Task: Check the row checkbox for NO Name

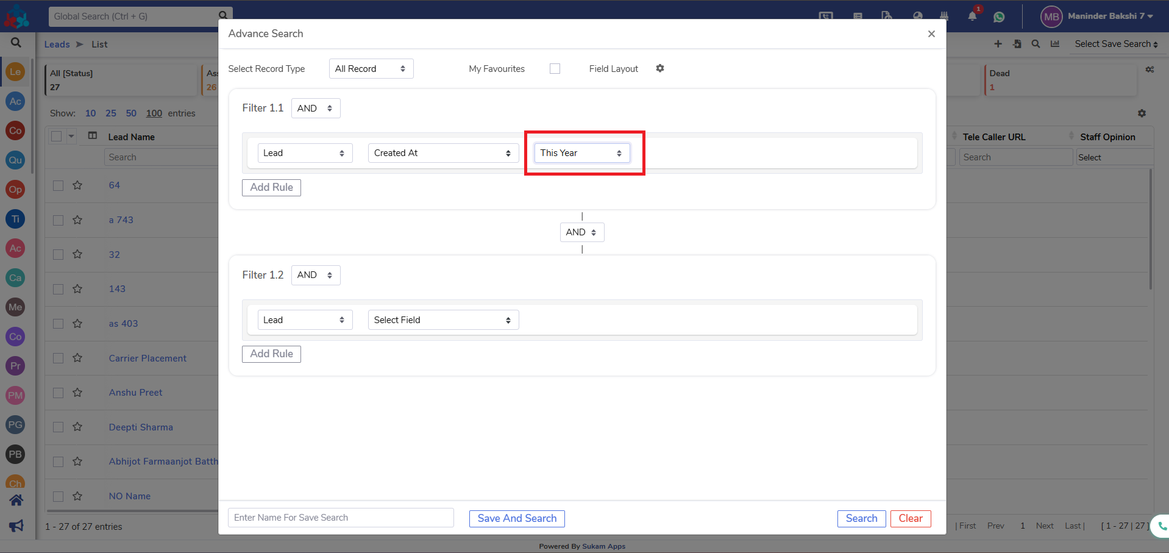Action: (58, 496)
